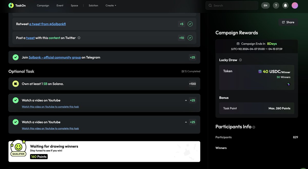Click info icon beside Participants Info

pyautogui.click(x=254, y=127)
